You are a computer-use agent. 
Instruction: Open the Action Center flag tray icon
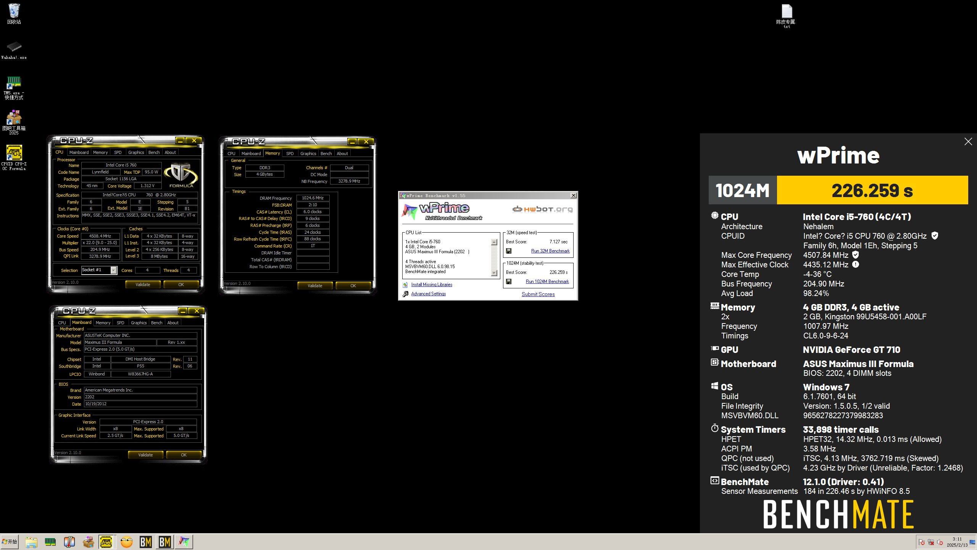pos(922,542)
